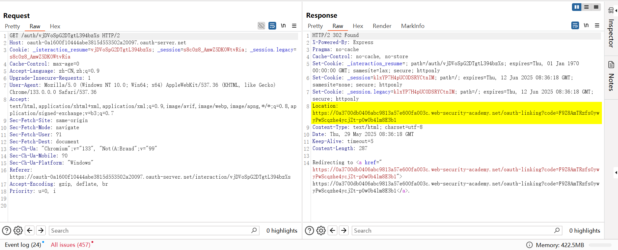
Task: Open All issues list
Action: pos(70,245)
